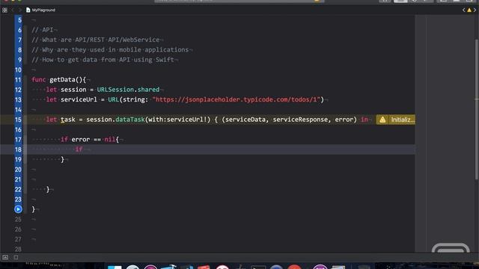Viewport: 479px width, 269px height.
Task: Click line number 22 in the gutter
Action: pos(18,189)
